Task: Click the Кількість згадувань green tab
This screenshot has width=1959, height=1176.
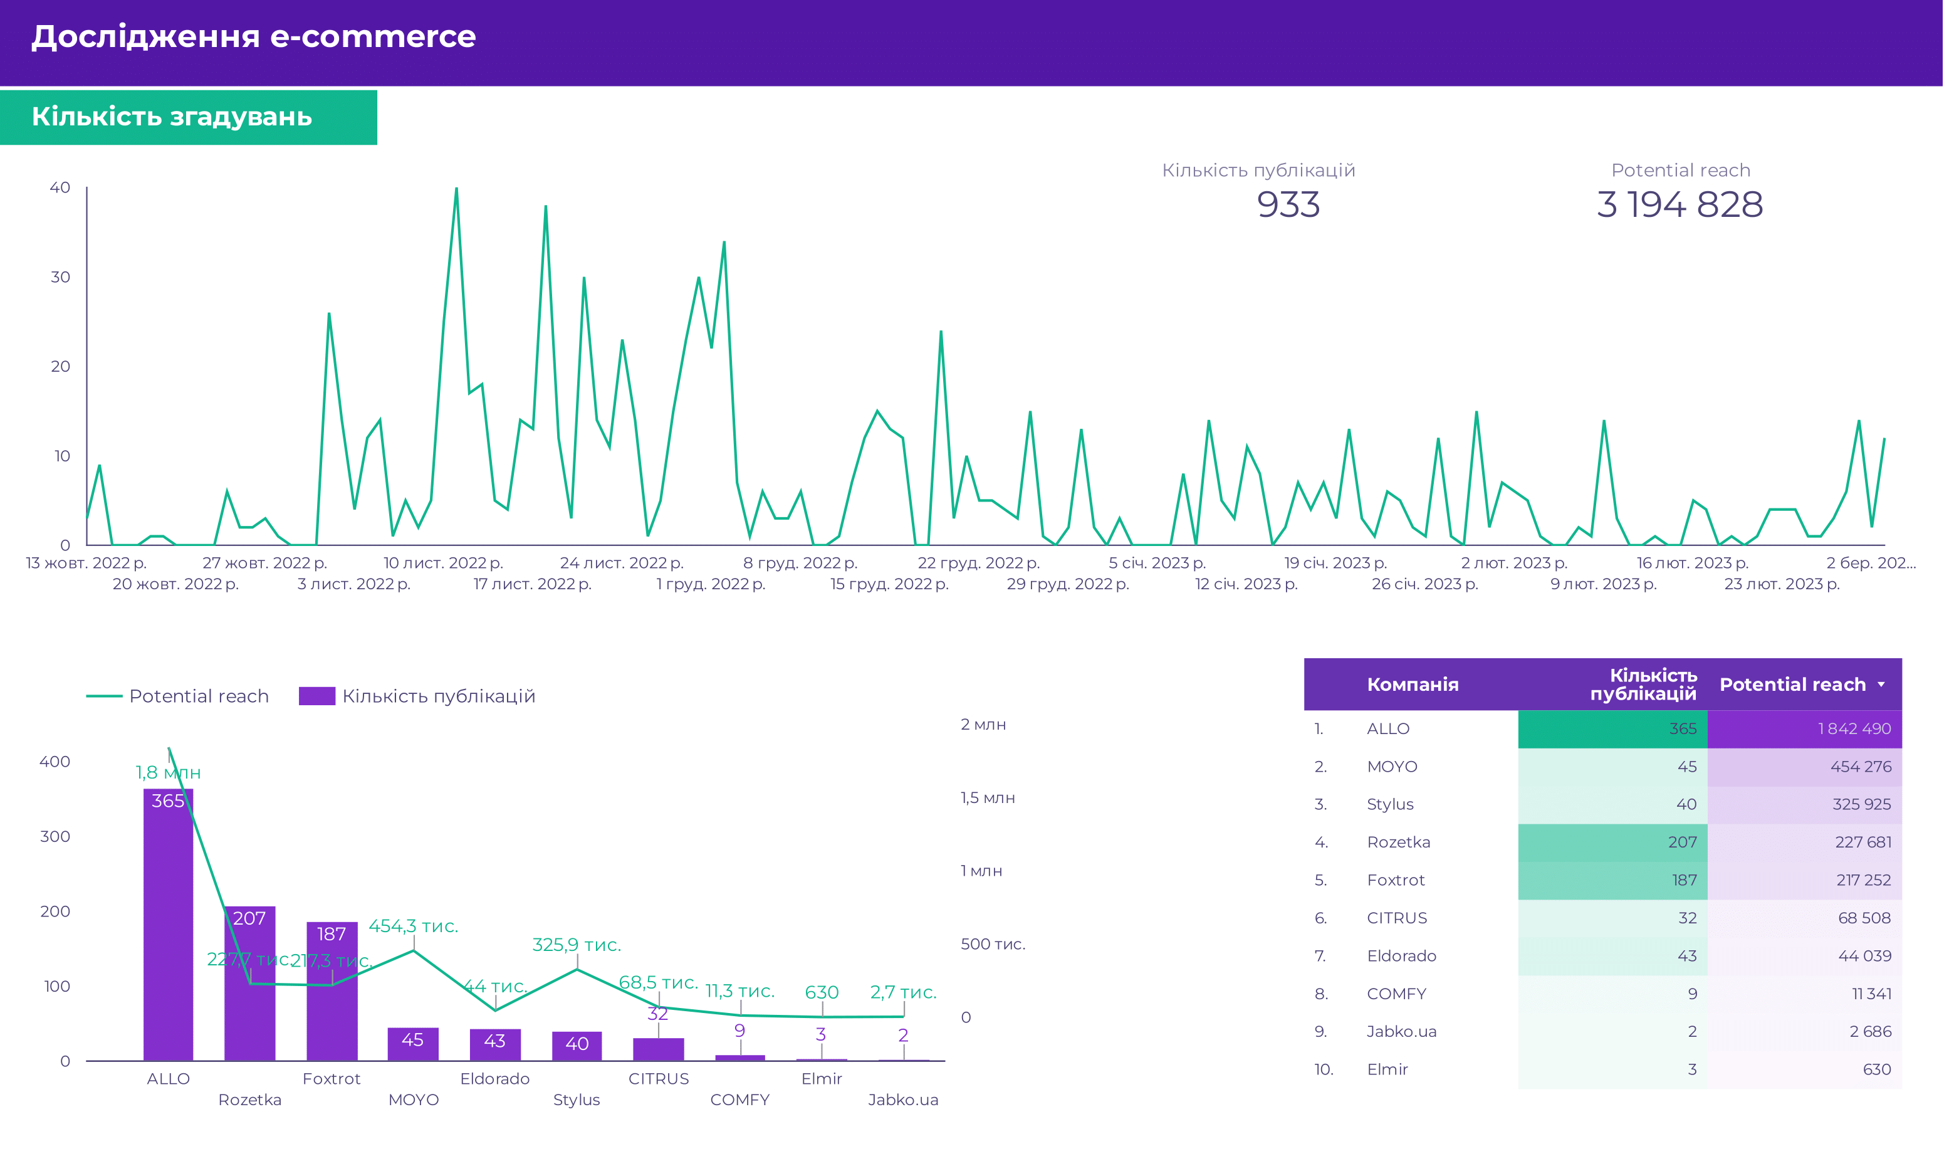Action: (188, 117)
